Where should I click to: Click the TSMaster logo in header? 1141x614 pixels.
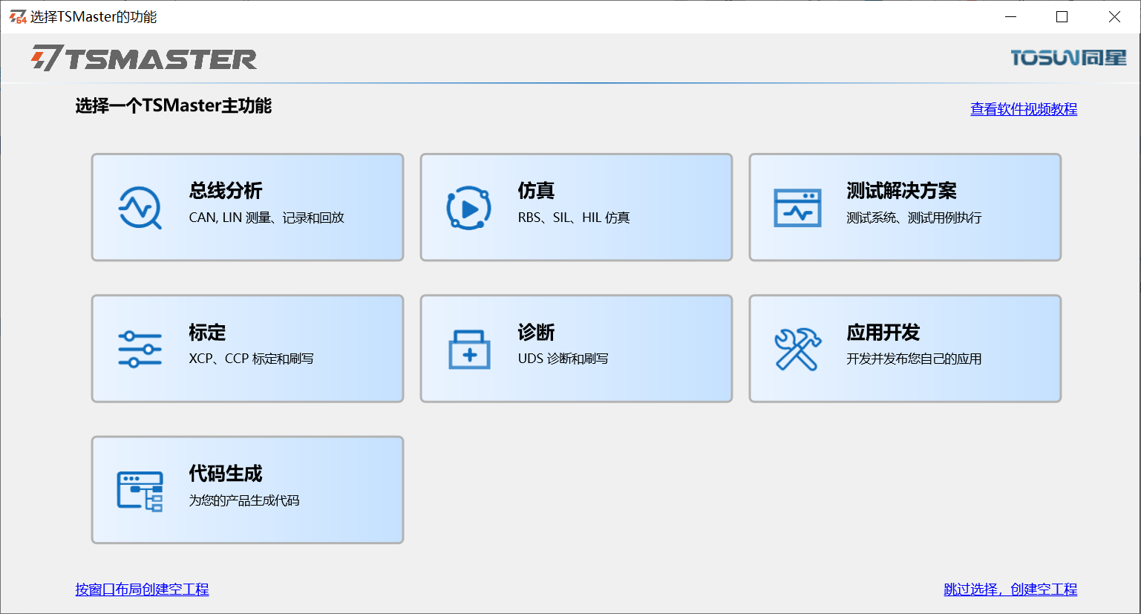[x=144, y=58]
